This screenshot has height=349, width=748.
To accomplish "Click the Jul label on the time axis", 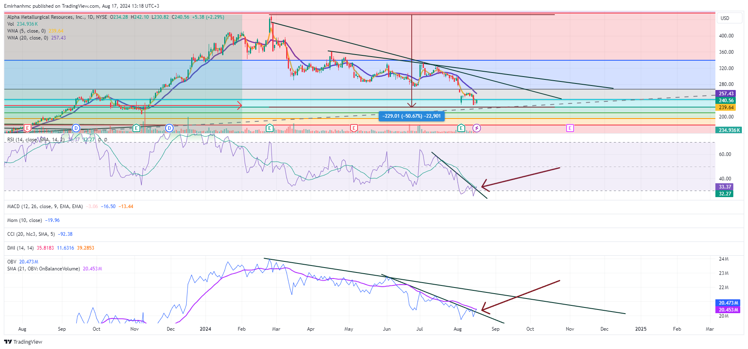I will click(419, 329).
